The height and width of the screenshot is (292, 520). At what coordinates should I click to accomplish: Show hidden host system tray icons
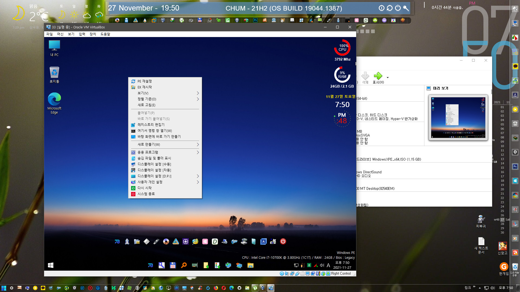pyautogui.click(x=480, y=288)
